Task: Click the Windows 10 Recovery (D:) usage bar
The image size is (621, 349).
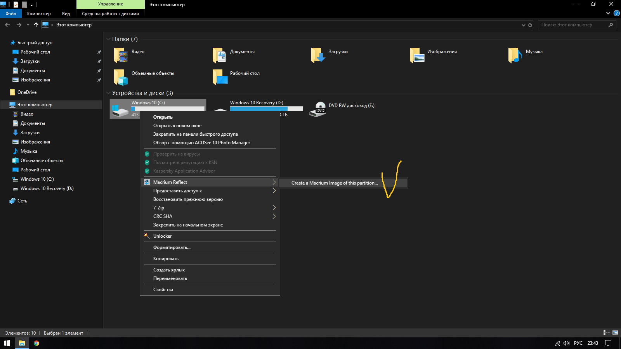Action: pyautogui.click(x=266, y=109)
